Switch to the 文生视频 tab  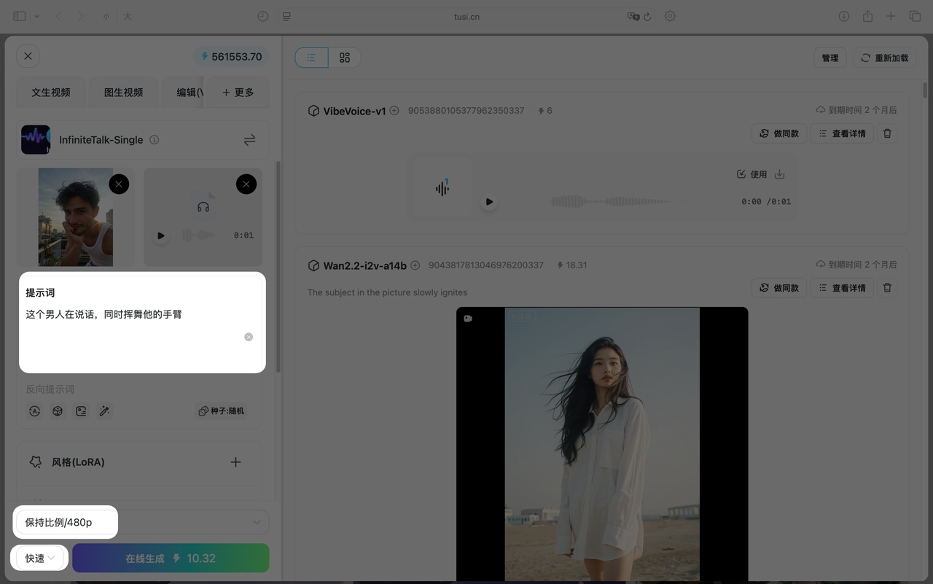click(51, 93)
